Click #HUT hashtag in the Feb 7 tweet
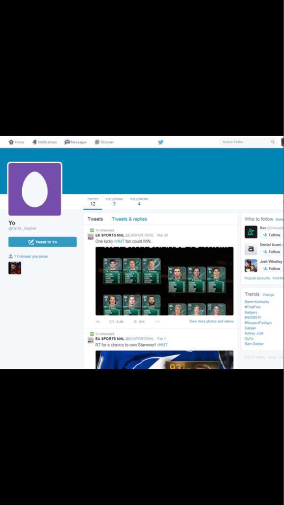 tap(162, 345)
